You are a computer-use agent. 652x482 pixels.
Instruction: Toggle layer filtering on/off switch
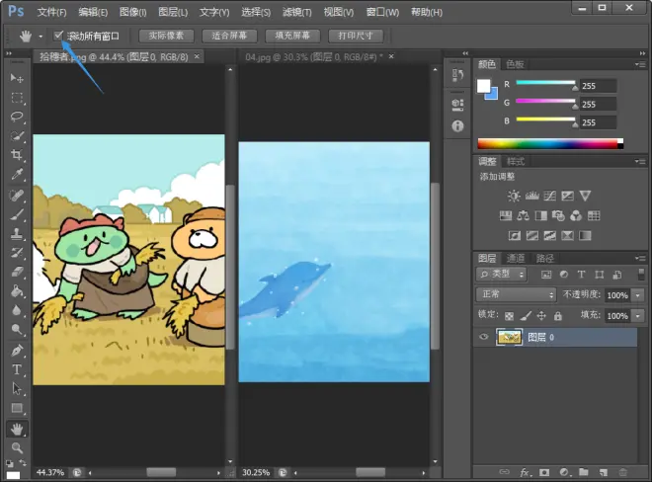pos(641,275)
